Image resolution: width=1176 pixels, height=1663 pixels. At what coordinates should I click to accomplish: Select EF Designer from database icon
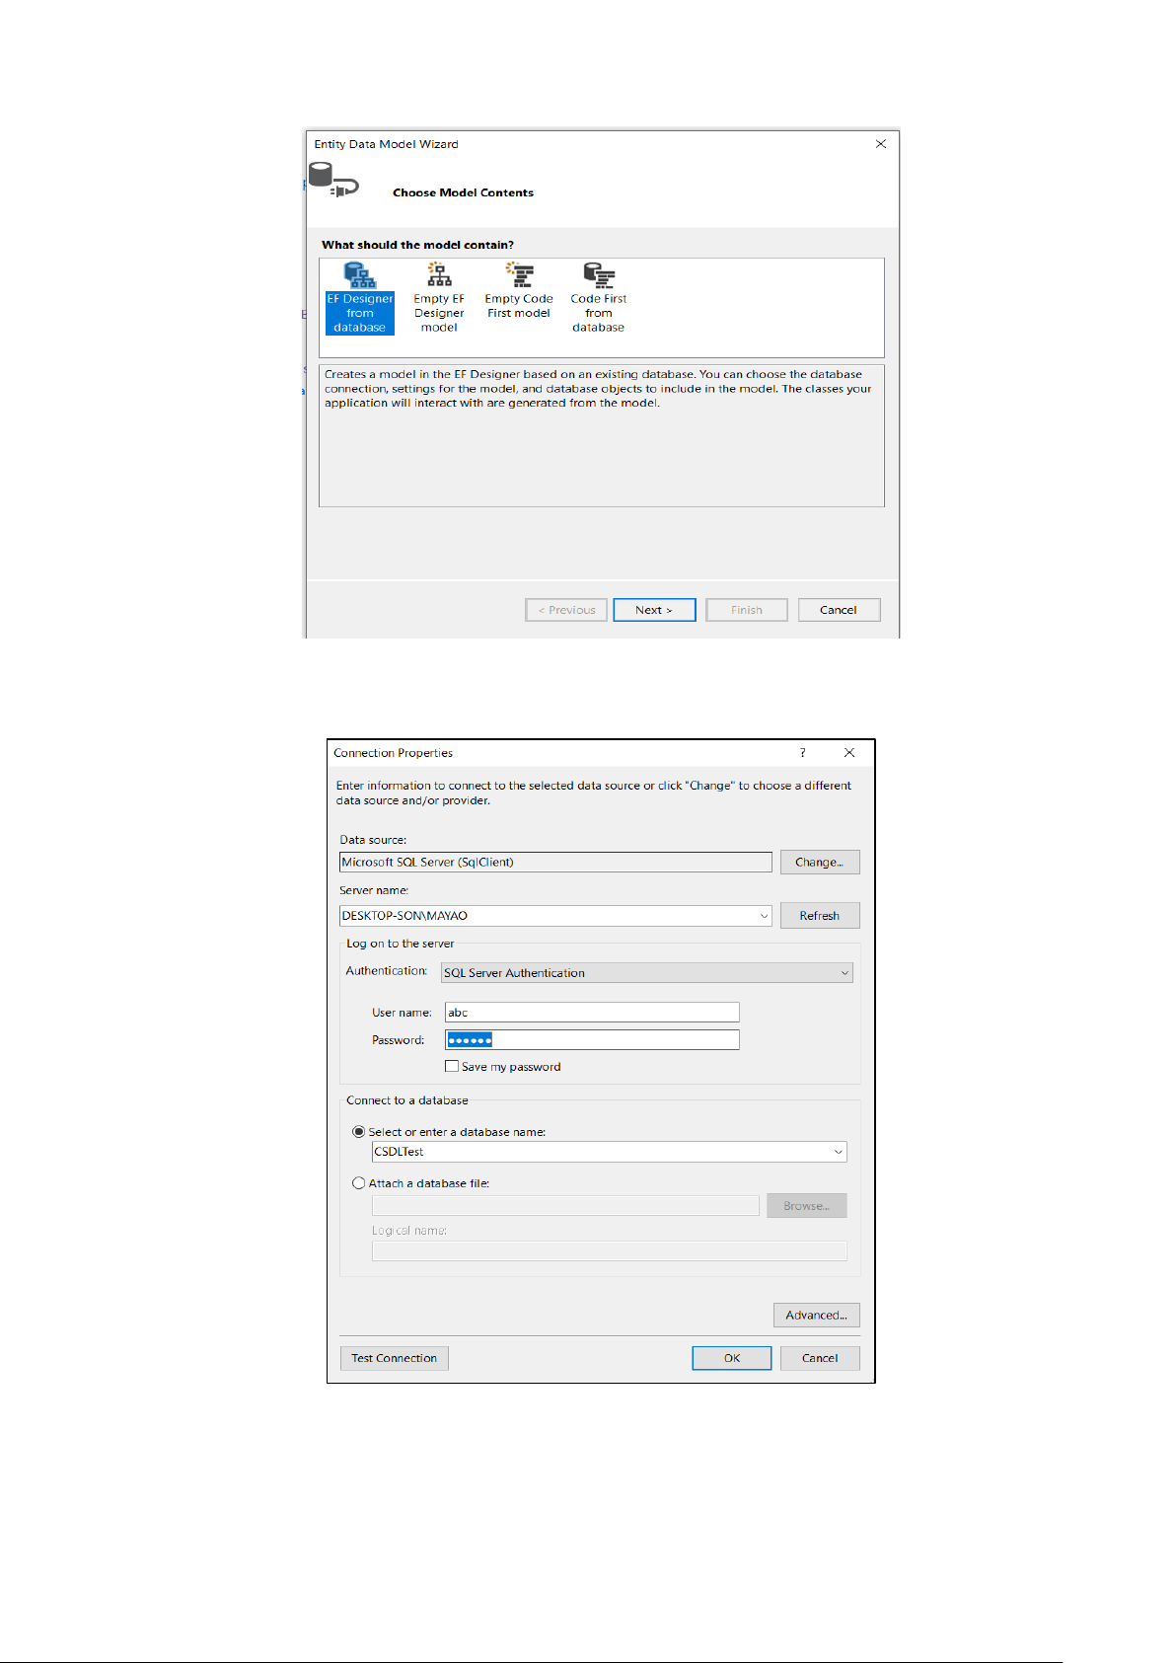(x=359, y=275)
